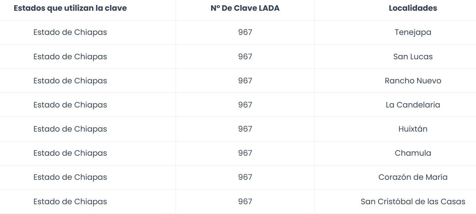Click the Chamula locality cell
Viewport: 476px width, 214px height.
tap(413, 153)
